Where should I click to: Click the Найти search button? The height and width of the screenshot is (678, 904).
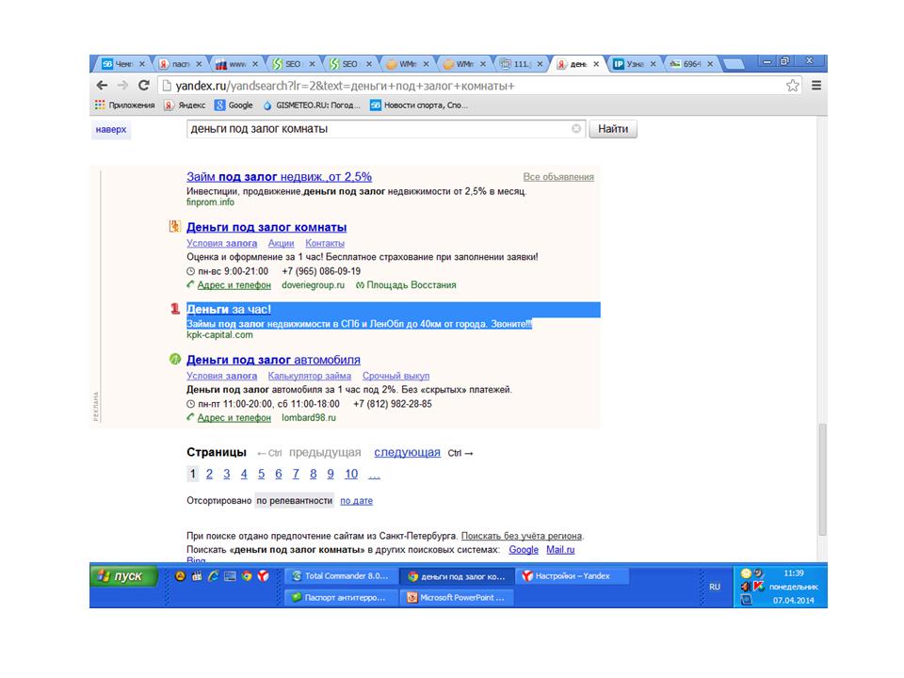(613, 129)
